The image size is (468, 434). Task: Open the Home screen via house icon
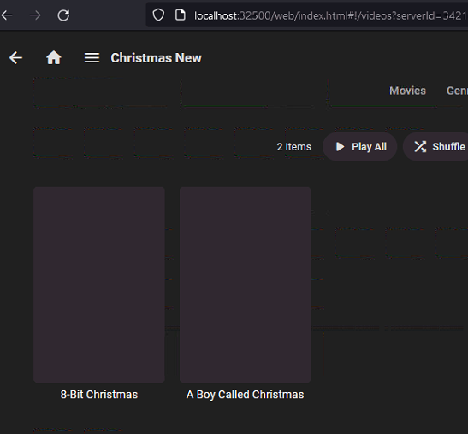[x=54, y=57]
